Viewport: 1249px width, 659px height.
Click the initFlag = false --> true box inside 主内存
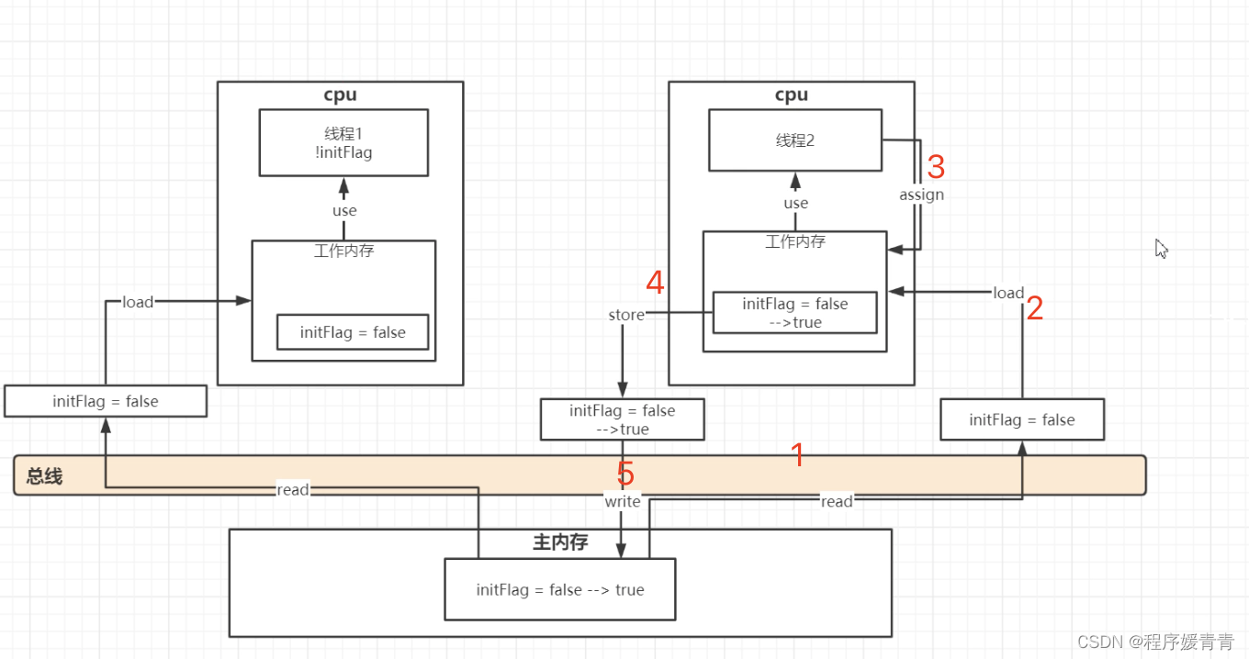point(559,590)
